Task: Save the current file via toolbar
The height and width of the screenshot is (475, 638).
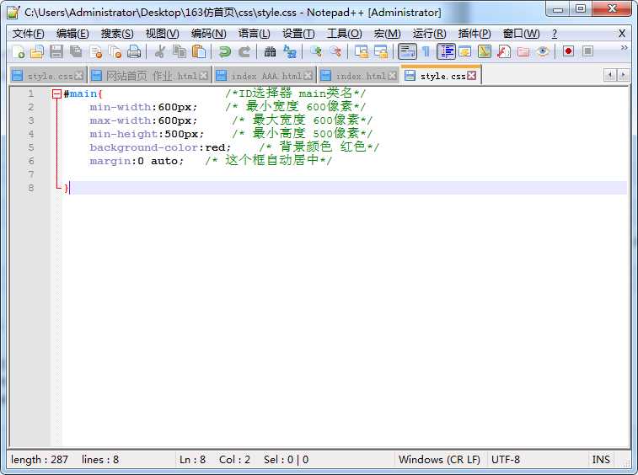Action: pyautogui.click(x=56, y=51)
